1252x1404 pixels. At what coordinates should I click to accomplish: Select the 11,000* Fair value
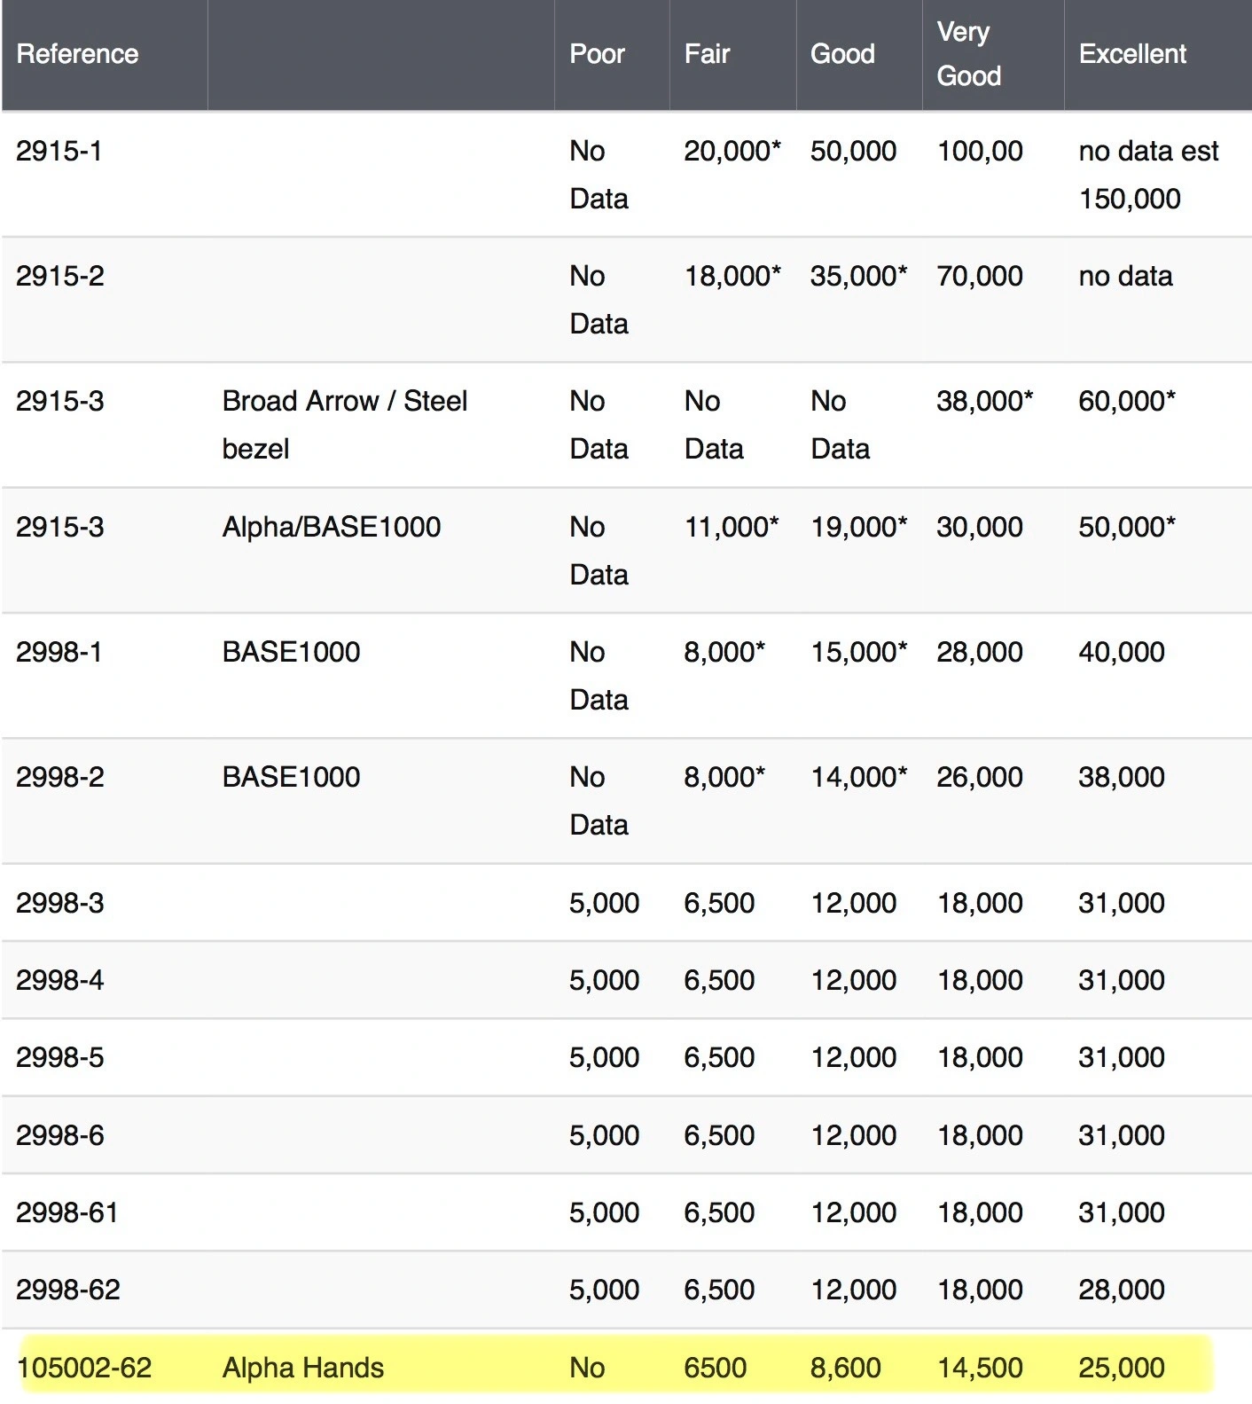pyautogui.click(x=731, y=527)
